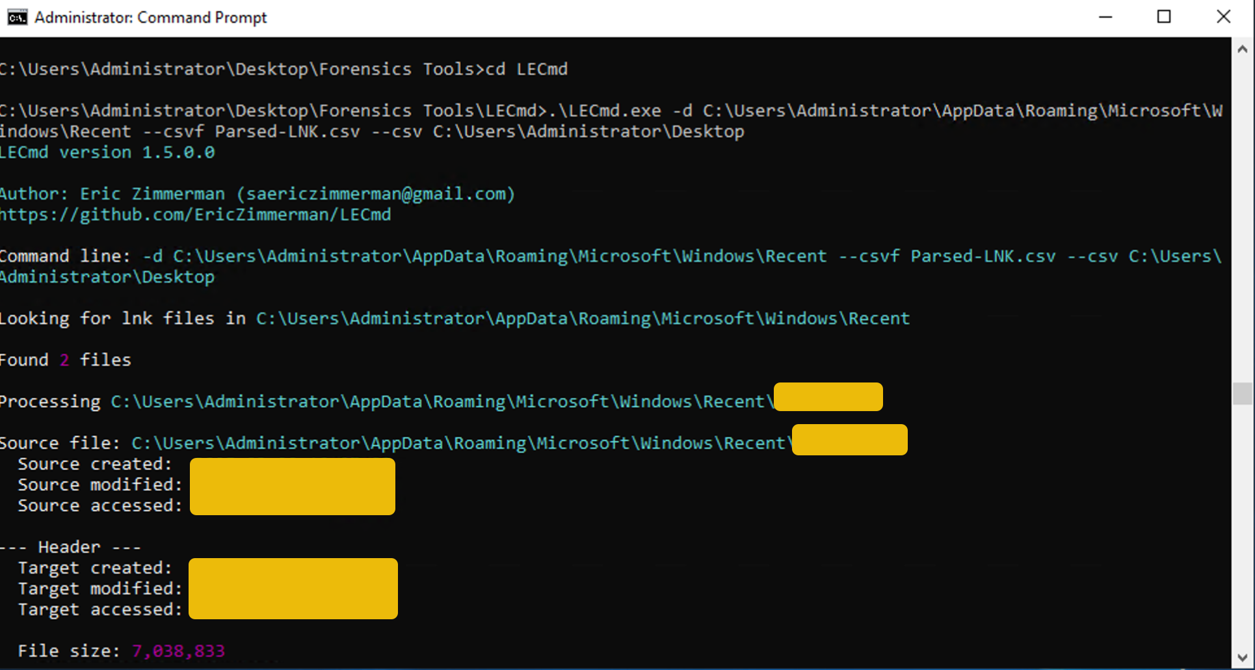The image size is (1255, 670).
Task: Click the file size value 7,038,833
Action: pyautogui.click(x=178, y=651)
